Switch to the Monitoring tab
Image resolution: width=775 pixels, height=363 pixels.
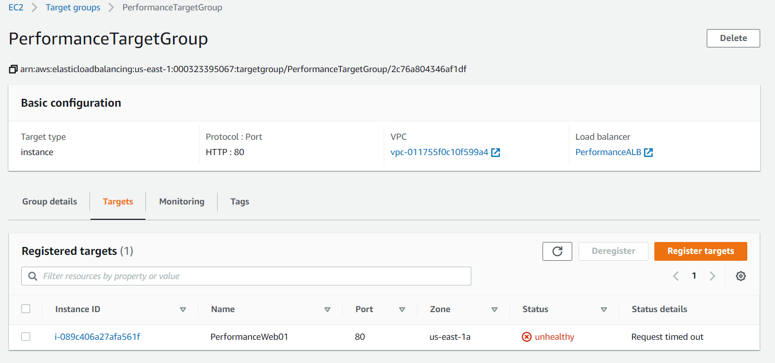point(182,202)
